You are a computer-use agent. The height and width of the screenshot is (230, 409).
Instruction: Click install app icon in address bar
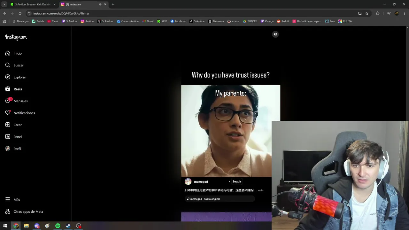tap(360, 13)
